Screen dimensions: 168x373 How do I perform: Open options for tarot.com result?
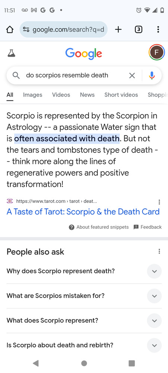coord(159,202)
